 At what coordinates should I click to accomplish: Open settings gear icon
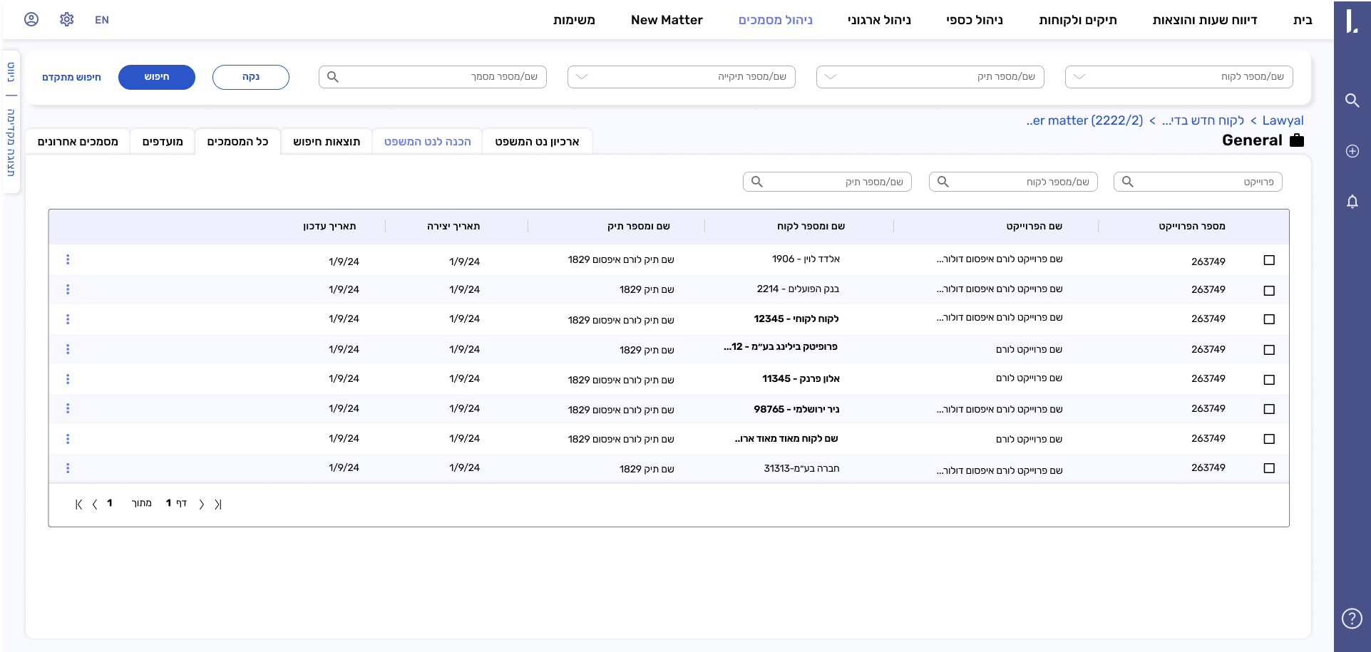[67, 19]
